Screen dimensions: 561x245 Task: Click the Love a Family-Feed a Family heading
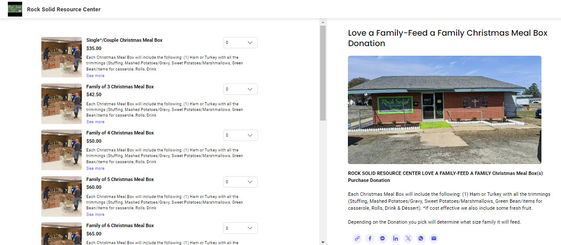coord(447,38)
